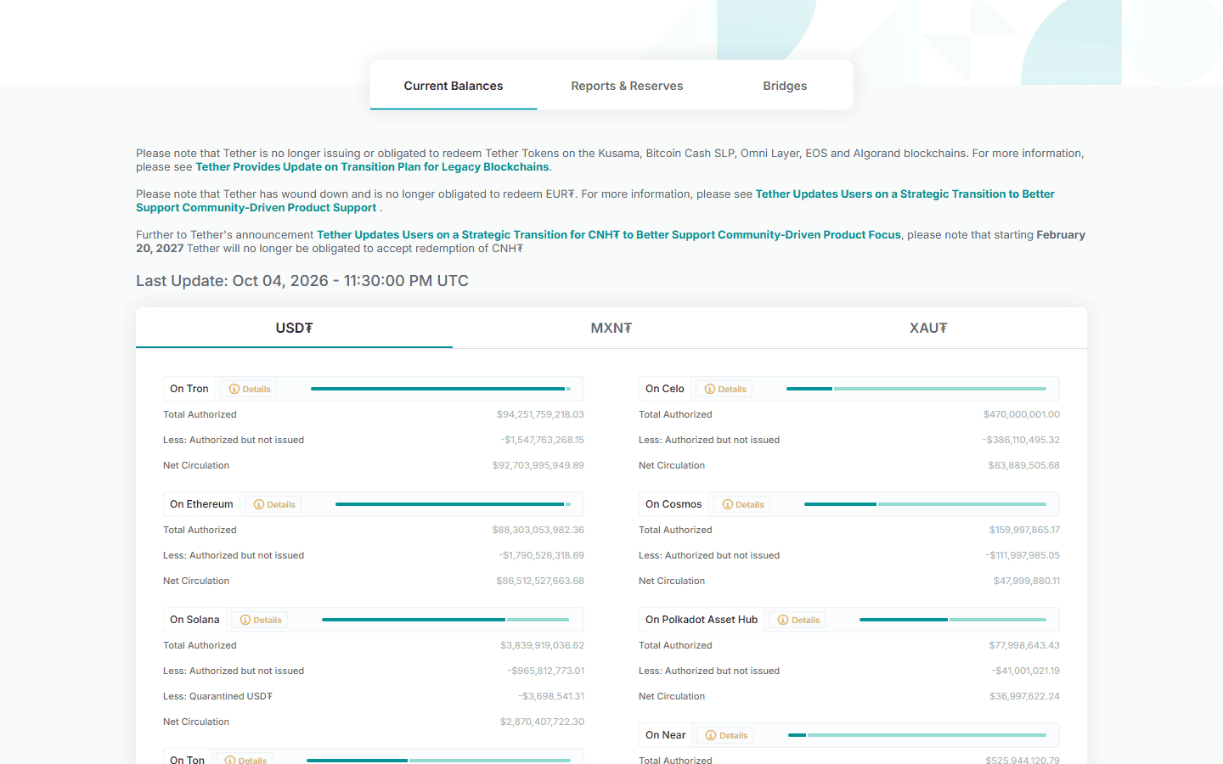The image size is (1223, 764).
Task: Select the USD₮ token tab
Action: tap(294, 328)
